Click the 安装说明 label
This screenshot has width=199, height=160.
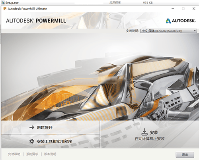tap(132, 31)
